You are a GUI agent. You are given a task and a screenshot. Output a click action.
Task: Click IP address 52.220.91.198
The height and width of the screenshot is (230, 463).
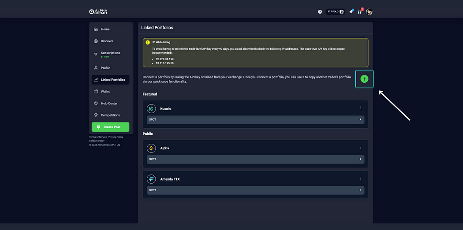[165, 59]
